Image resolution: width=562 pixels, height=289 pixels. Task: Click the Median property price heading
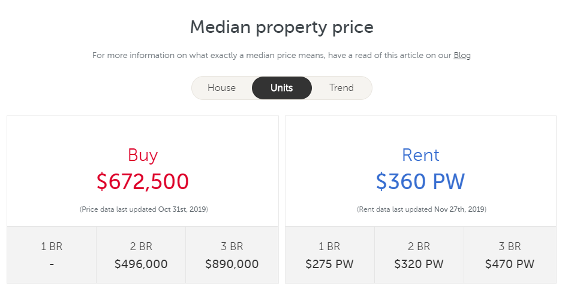pos(282,27)
